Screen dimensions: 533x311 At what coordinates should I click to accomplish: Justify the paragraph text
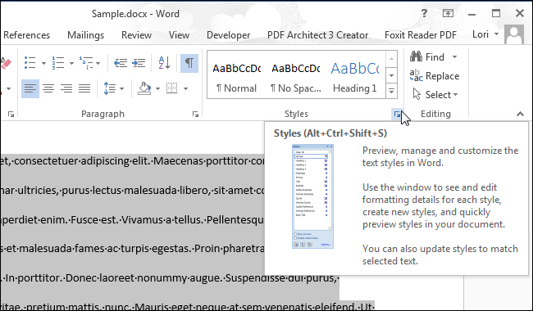click(84, 88)
